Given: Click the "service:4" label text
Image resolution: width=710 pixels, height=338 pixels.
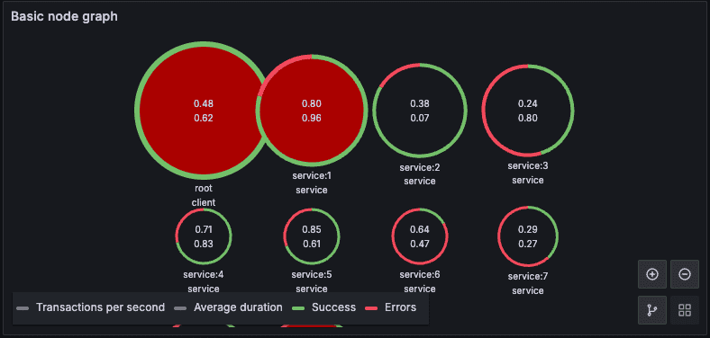Looking at the screenshot, I should [x=204, y=274].
